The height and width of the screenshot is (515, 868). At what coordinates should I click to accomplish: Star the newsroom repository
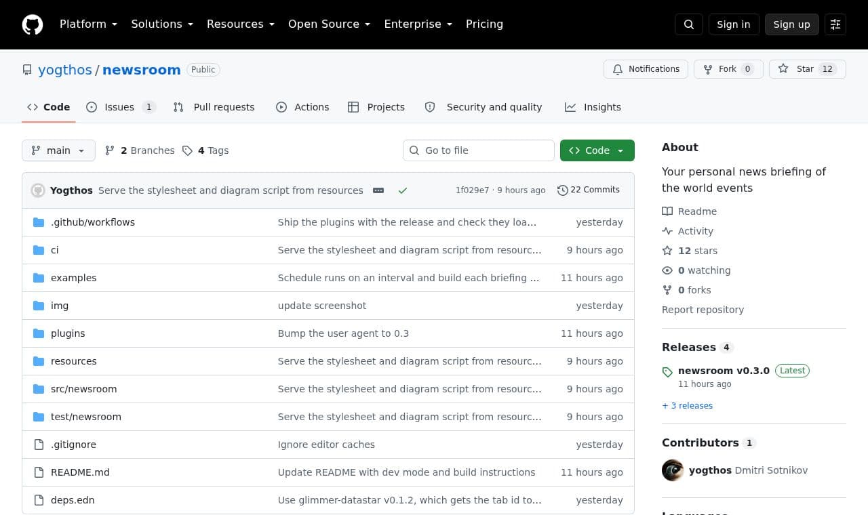point(808,69)
